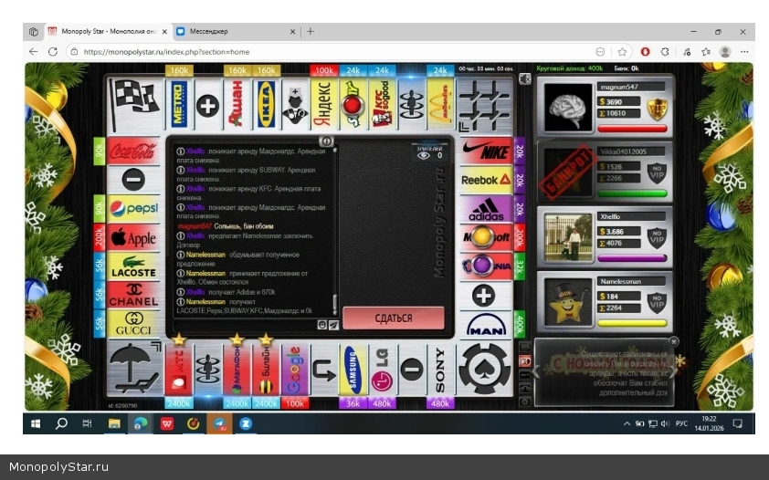Viewport: 769px width, 480px height.
Task: Open Xhelllo player avatar photo
Action: [x=568, y=237]
